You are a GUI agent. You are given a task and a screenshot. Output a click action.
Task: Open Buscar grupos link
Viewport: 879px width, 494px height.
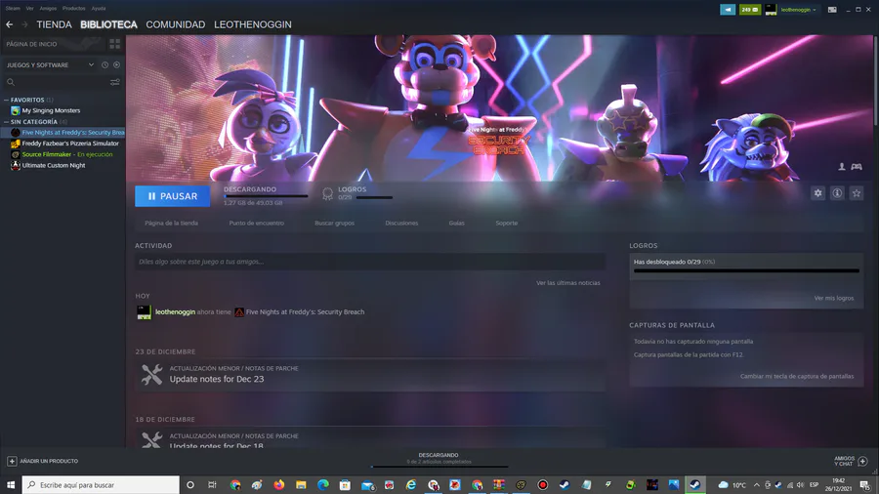pos(334,223)
